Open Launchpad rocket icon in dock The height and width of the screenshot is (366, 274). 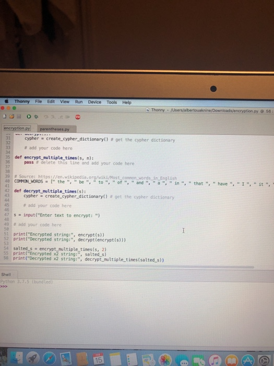(32, 358)
